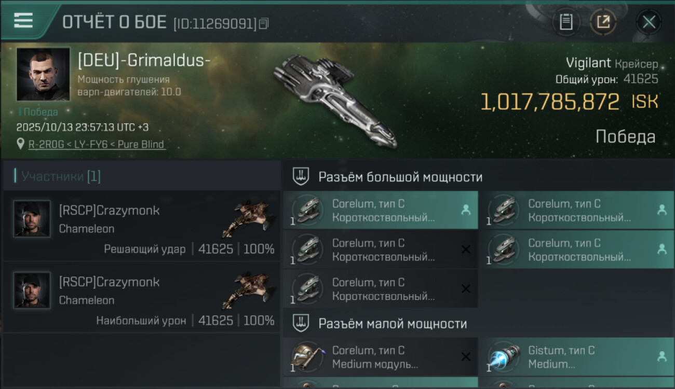
Task: Open the Gistum тип C Medium module
Action: point(577,357)
